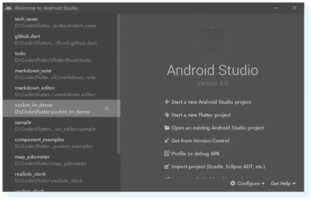Minimize the Welcome to Android Studio window
This screenshot has height=200, width=311.
point(276,8)
